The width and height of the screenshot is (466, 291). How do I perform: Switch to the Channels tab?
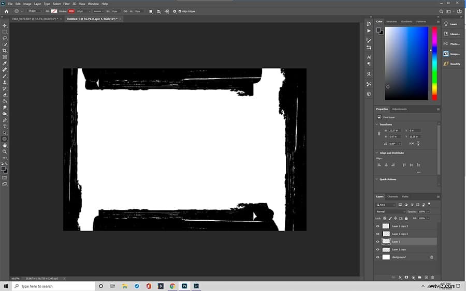(392, 196)
